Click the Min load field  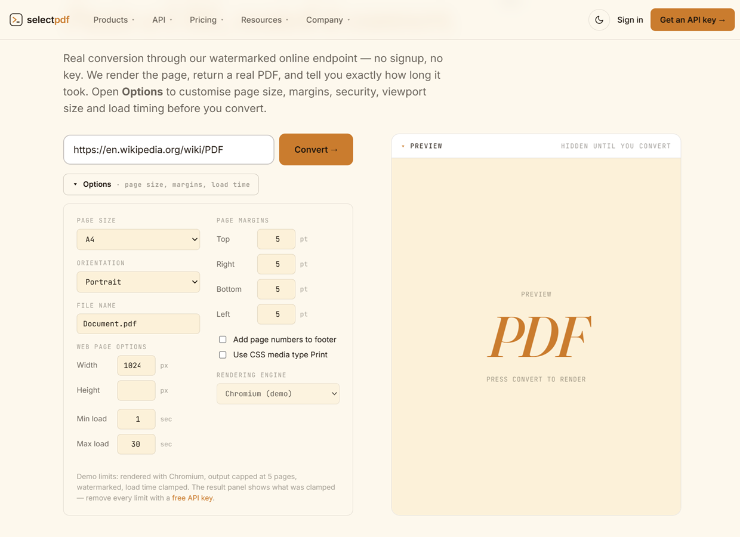point(136,419)
